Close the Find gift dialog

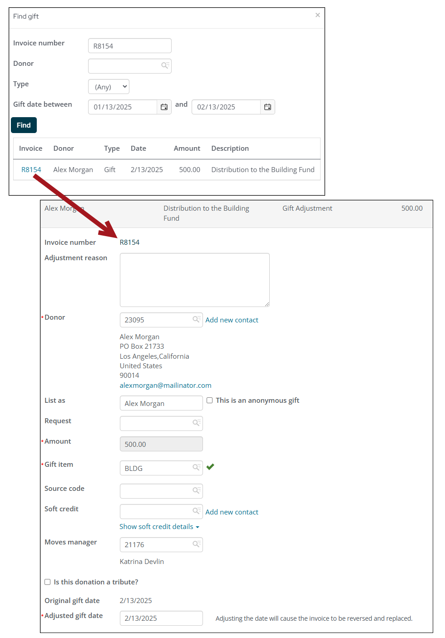click(x=317, y=15)
